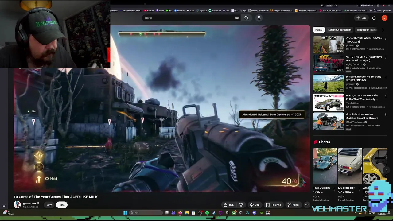Open Microsoft Teams from taskbar

coord(173,213)
